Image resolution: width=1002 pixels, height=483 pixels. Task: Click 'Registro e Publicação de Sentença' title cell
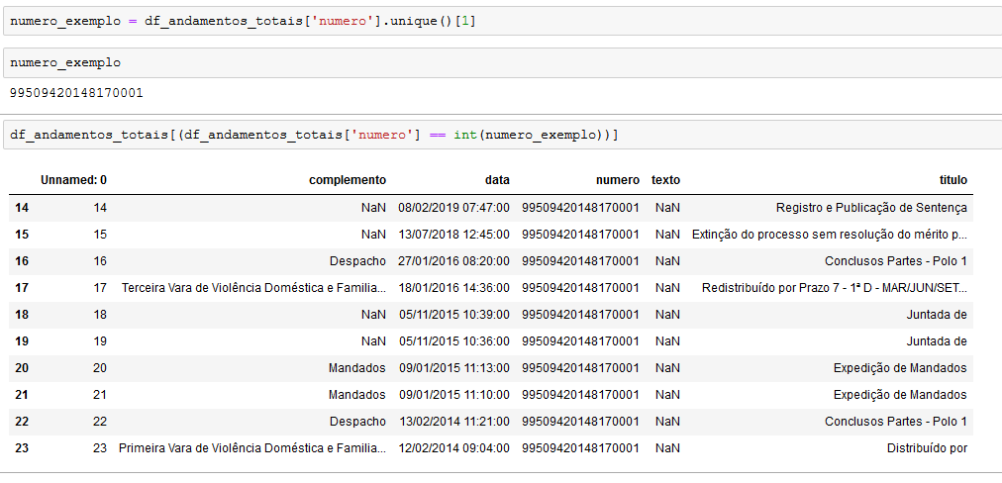click(871, 207)
